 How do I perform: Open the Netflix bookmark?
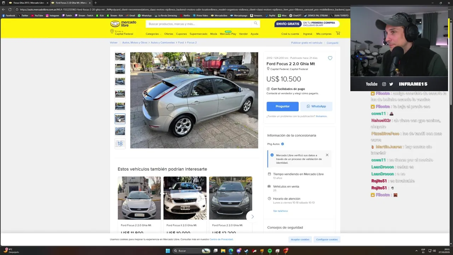[185, 16]
